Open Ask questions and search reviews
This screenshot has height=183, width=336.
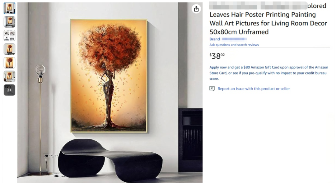point(234,45)
